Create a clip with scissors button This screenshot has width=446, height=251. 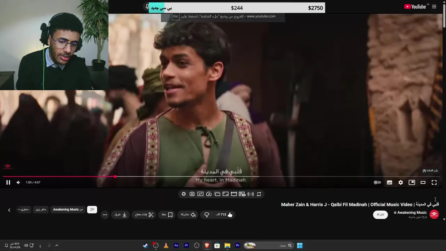(144, 215)
